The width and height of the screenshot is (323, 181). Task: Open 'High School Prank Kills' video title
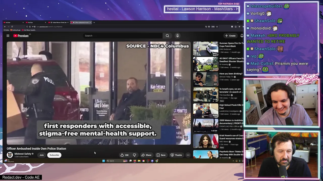pos(232,107)
